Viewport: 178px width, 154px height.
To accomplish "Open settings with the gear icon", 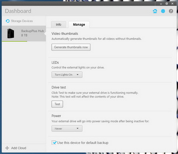I will point(163,11).
